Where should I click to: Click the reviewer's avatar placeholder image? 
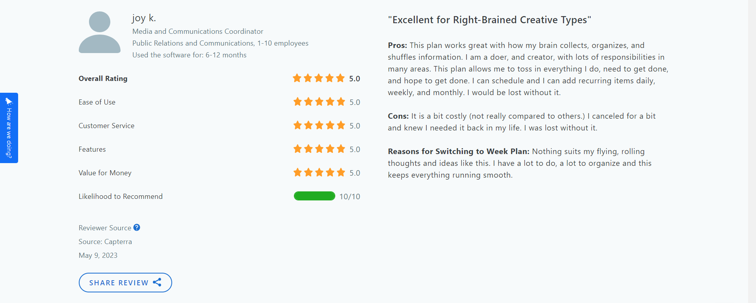[x=99, y=32]
